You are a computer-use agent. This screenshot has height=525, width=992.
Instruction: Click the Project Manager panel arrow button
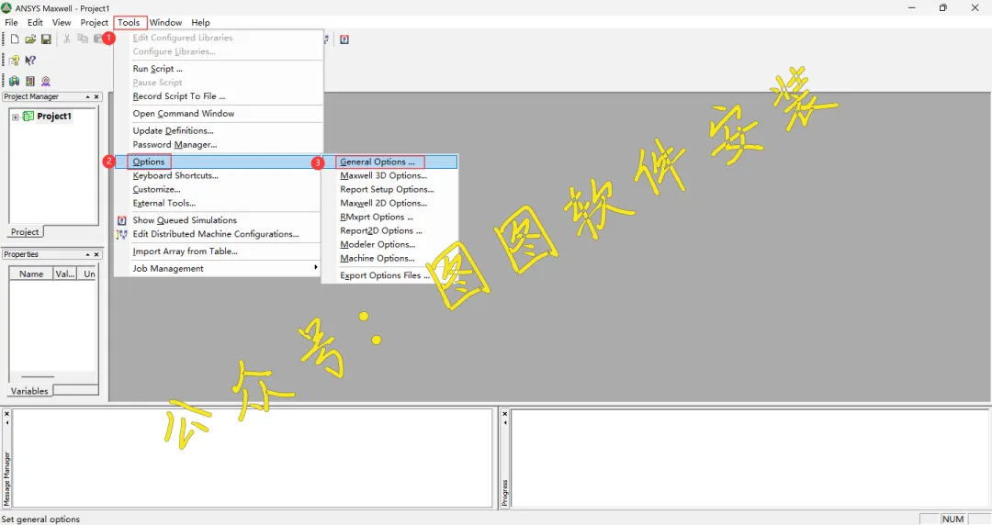[x=88, y=96]
